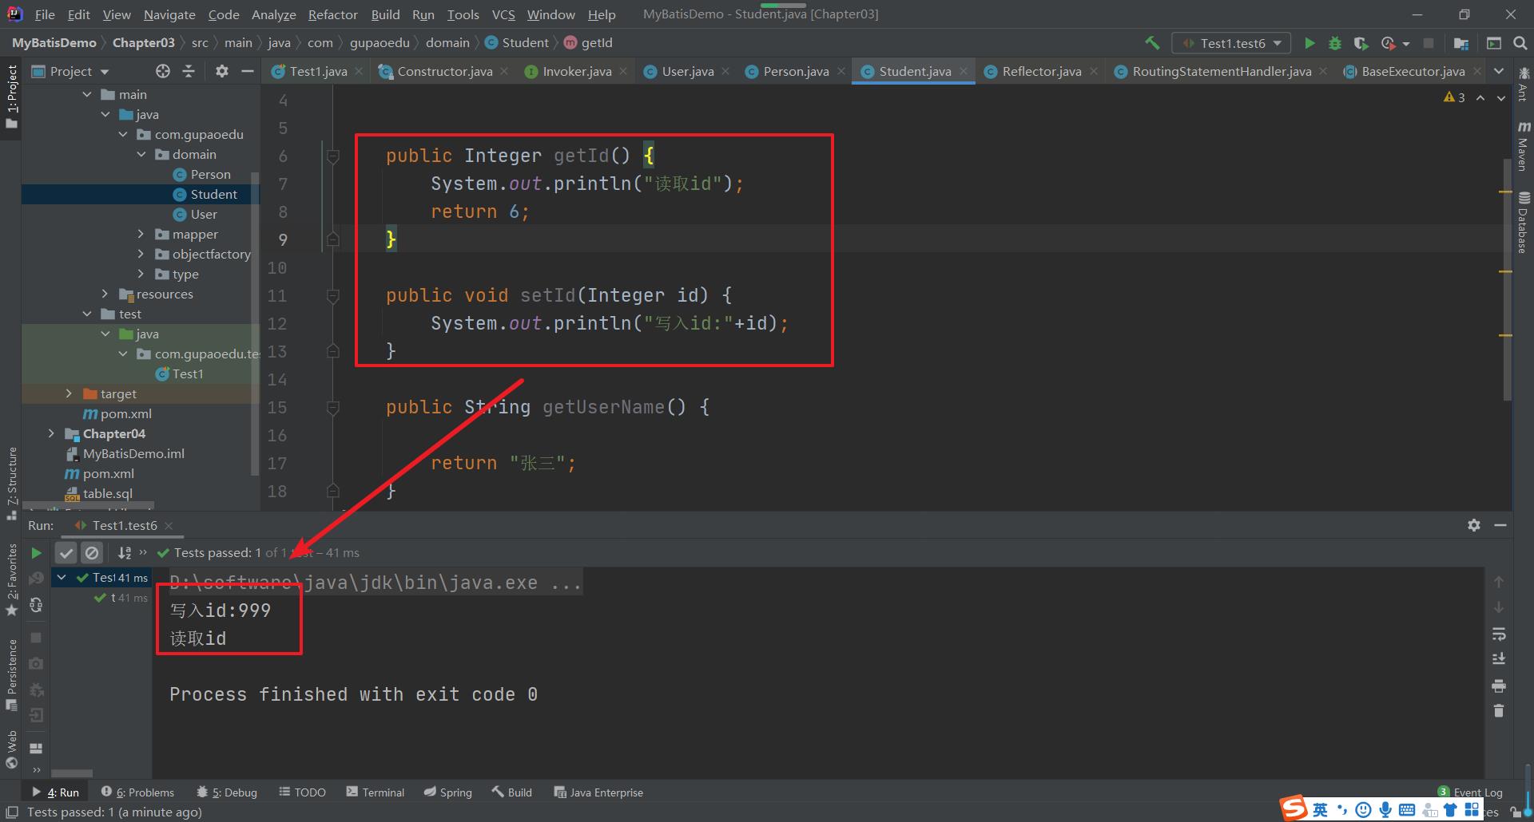Enable soft-wrap in the console output
Screen dimensions: 1534x822
[x=1499, y=634]
